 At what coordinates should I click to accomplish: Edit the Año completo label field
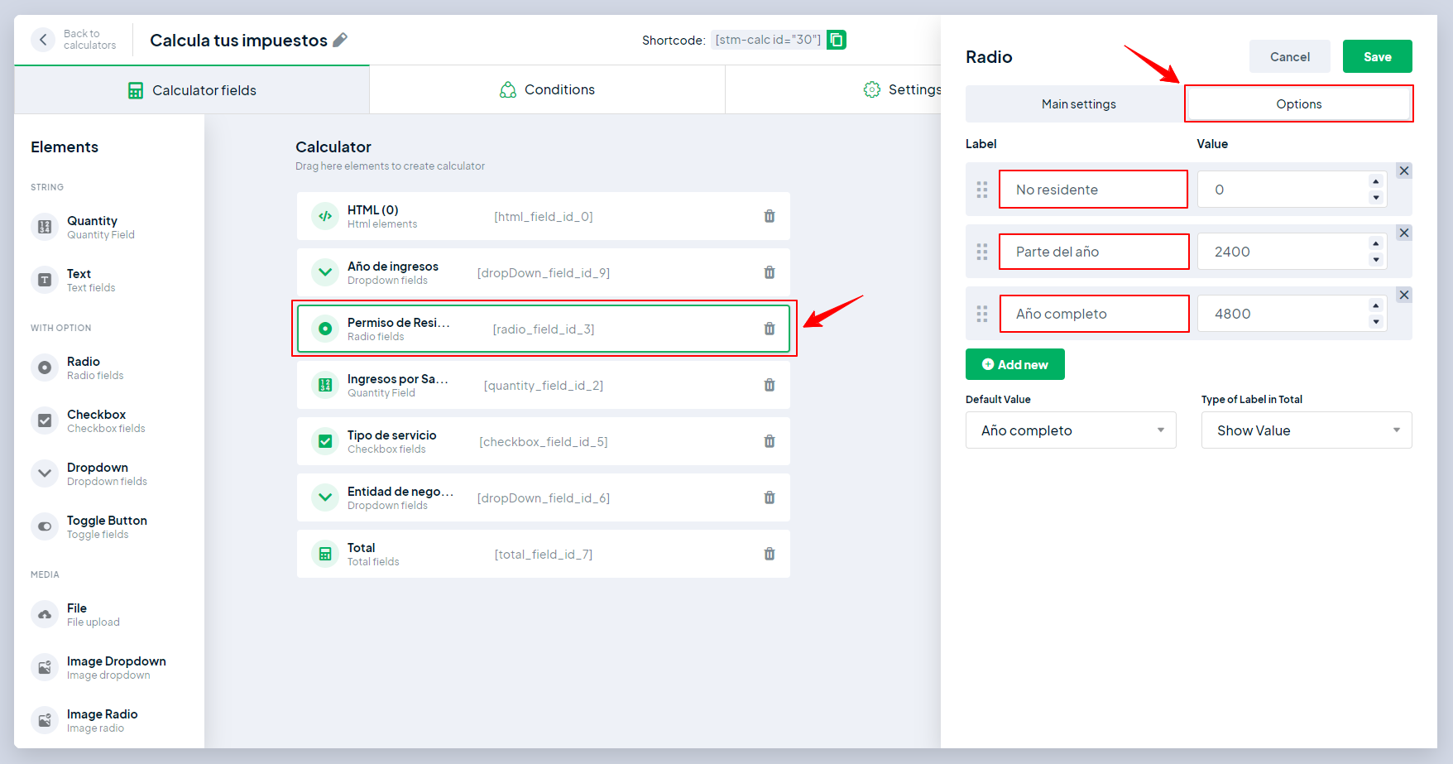tap(1093, 314)
